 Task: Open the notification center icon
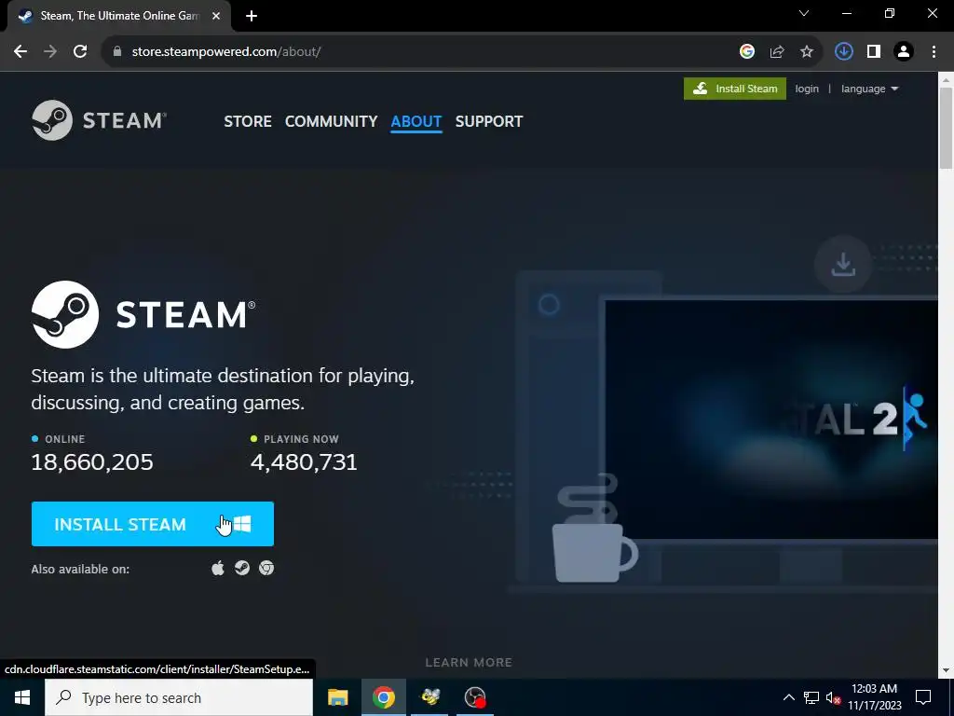(x=923, y=697)
